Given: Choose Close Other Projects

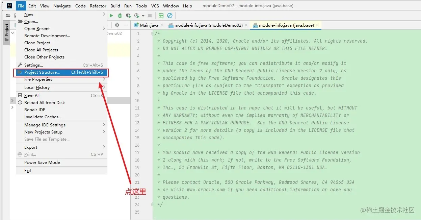Looking at the screenshot, I should click(x=62, y=57).
